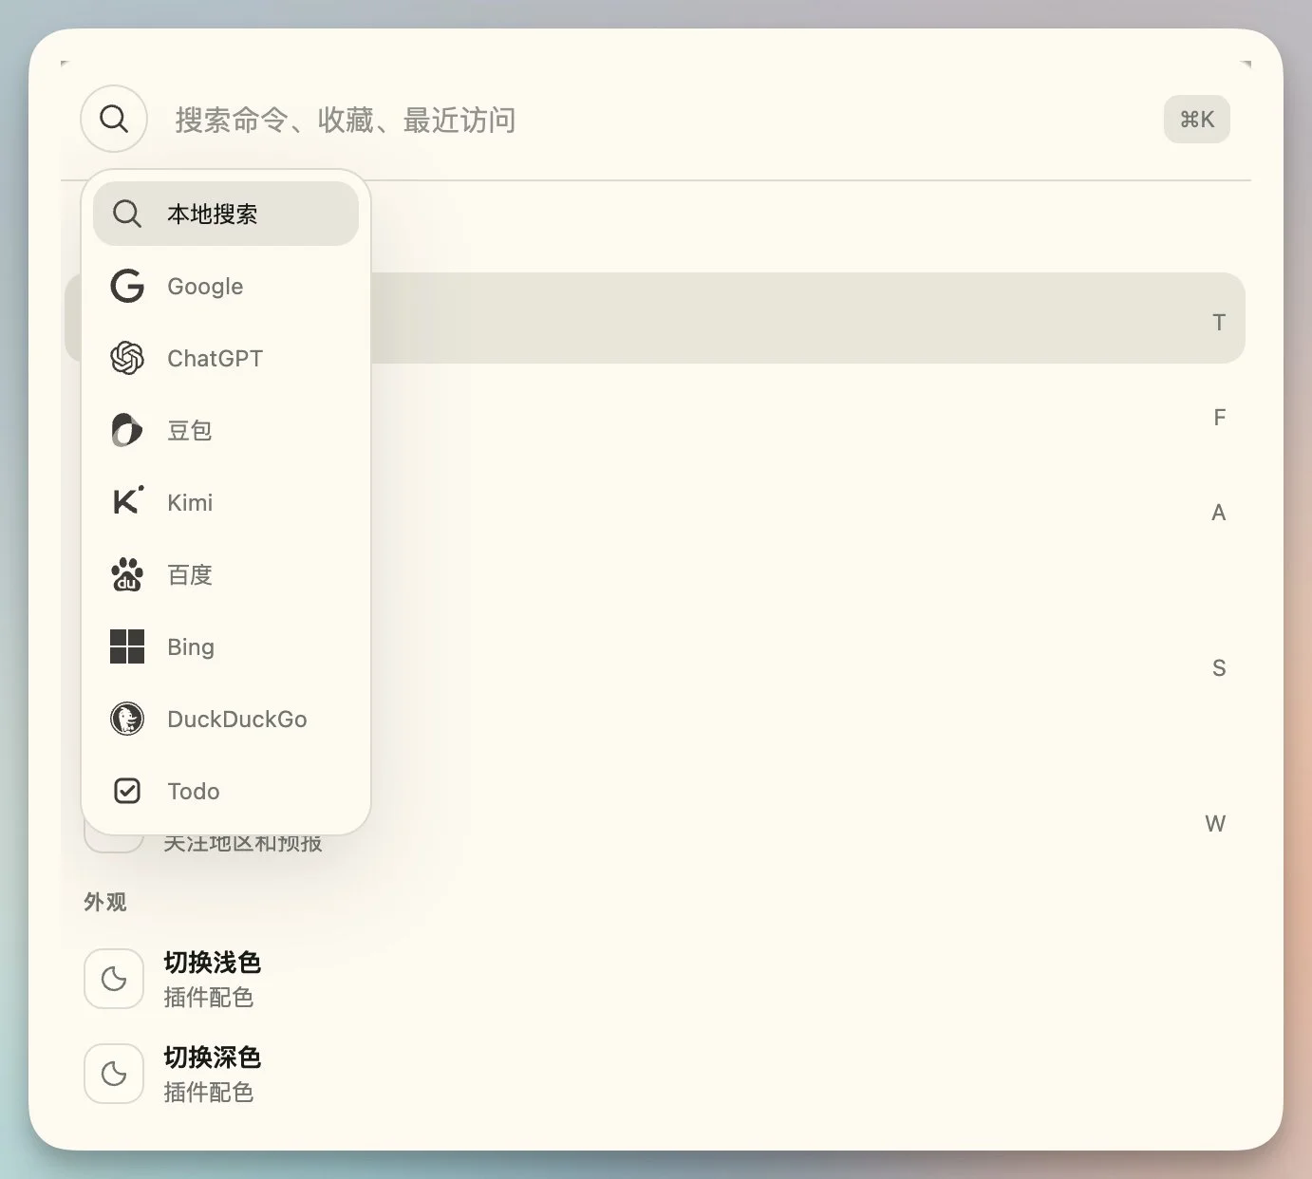Click the ⌘K shortcut badge
This screenshot has width=1312, height=1179.
1196,120
